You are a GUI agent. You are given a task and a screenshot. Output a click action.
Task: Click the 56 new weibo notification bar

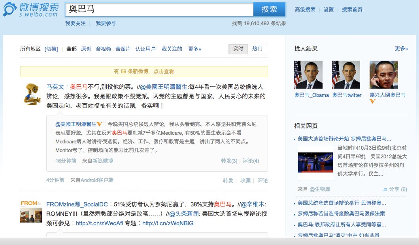(144, 71)
